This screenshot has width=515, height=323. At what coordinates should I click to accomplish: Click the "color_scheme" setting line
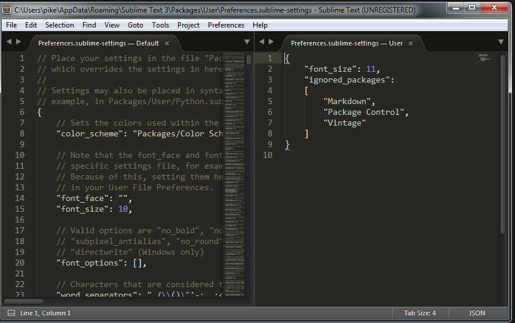(140, 134)
